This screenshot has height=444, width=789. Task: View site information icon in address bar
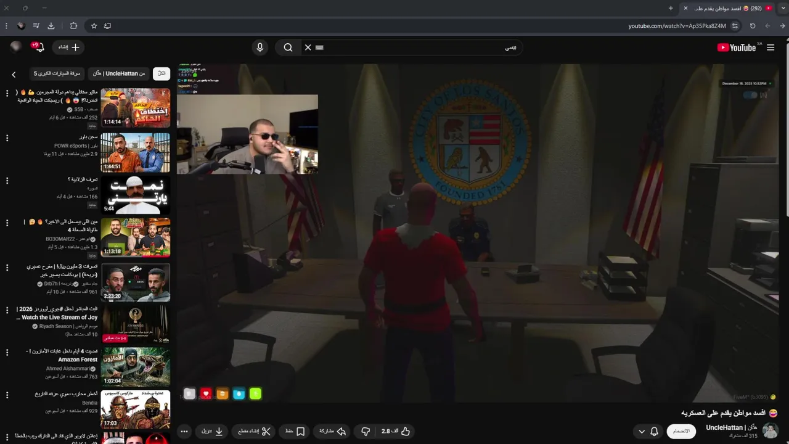pos(735,26)
